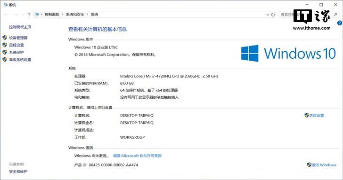
Task: Click the system type value 64 位操作系统
Action: point(149,90)
